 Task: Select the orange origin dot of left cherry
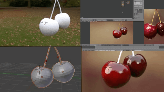42,77
